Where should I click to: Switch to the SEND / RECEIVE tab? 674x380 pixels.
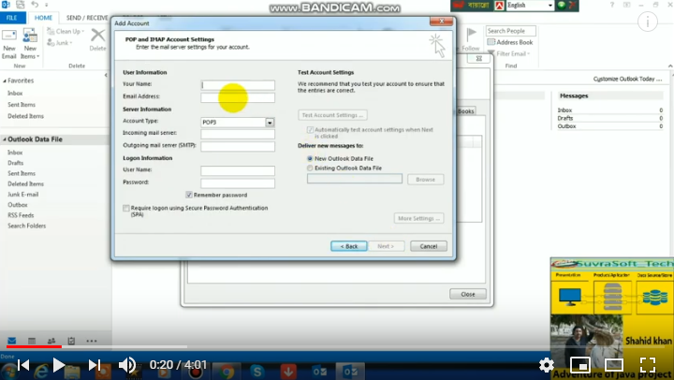click(86, 18)
